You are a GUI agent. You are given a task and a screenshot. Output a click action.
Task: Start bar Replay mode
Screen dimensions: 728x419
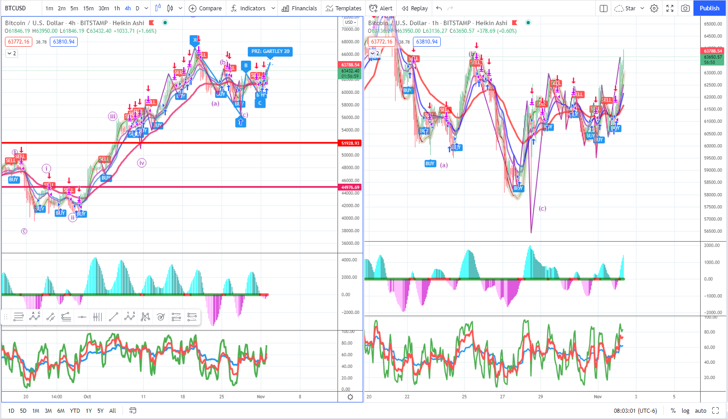pyautogui.click(x=415, y=8)
